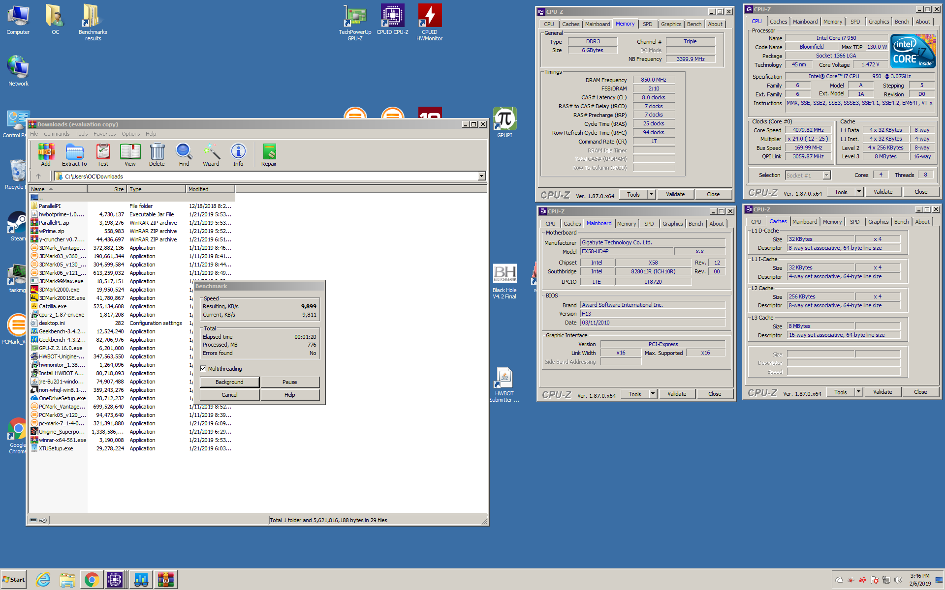Select About tab in top-right CPU-Z window
The width and height of the screenshot is (945, 590).
click(923, 22)
